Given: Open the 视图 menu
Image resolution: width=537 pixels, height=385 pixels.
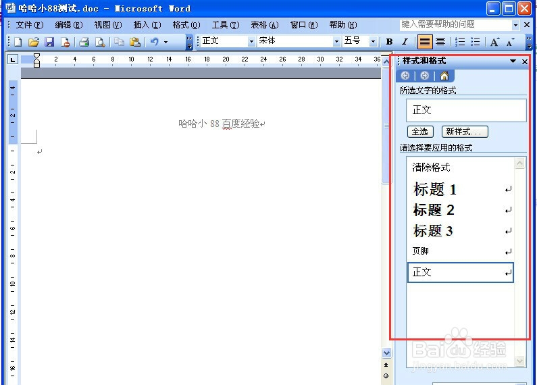Looking at the screenshot, I should click(108, 25).
